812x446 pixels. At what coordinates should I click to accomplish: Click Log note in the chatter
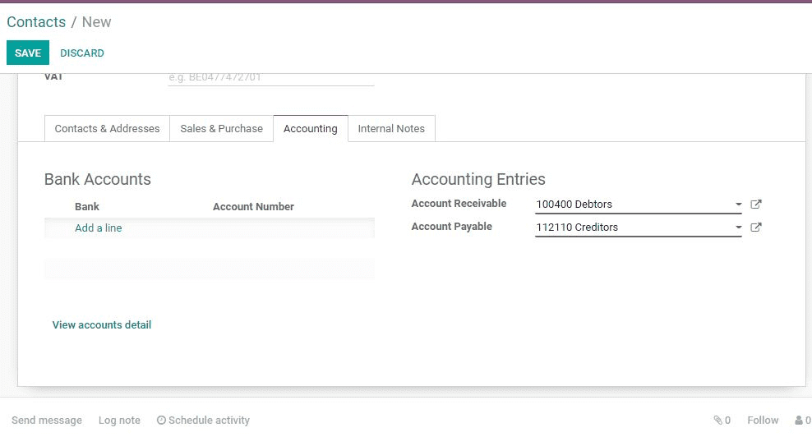(119, 421)
